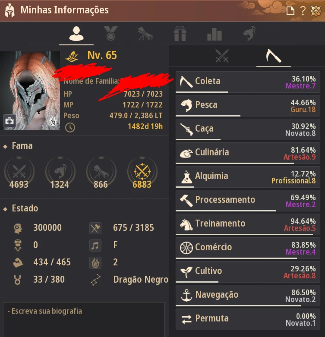Screen dimensions: 325x337
Task: Click the yellow combat fame badge 6883
Action: 142,173
